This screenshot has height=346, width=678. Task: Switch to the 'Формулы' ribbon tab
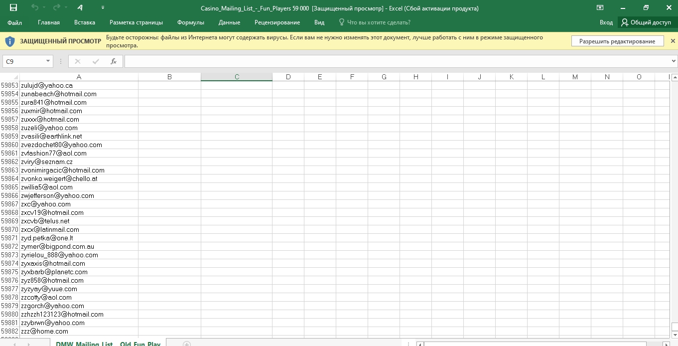[191, 22]
